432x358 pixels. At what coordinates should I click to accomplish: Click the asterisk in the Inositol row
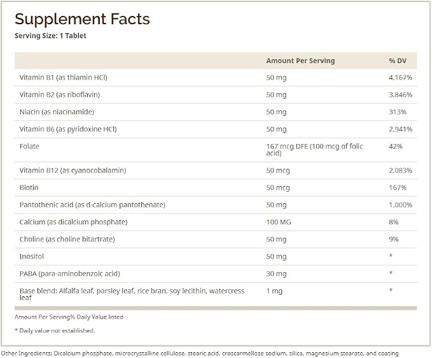[x=391, y=255]
